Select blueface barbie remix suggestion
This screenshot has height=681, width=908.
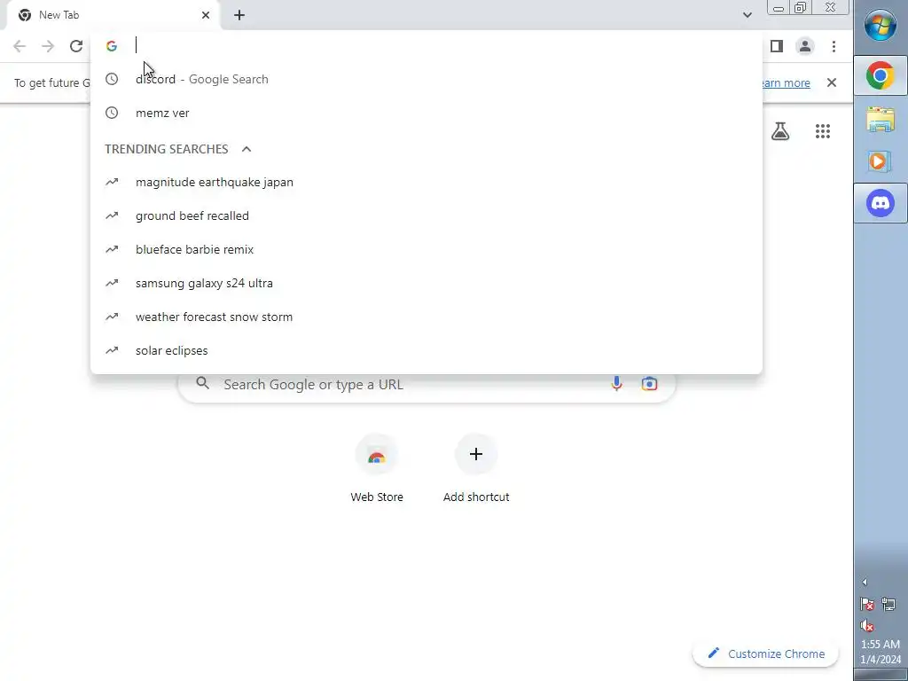[x=427, y=249]
